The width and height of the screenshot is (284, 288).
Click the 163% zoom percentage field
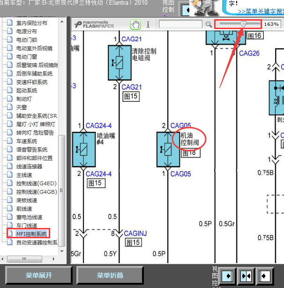point(272,24)
